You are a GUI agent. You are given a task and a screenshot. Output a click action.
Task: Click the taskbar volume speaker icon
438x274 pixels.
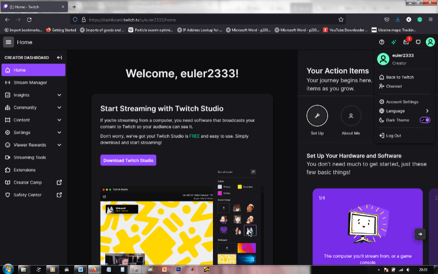coord(409,270)
